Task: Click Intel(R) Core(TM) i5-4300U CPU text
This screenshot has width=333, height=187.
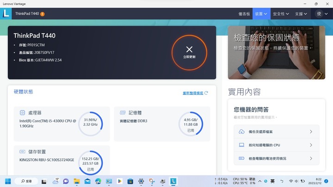Action: 48,123
